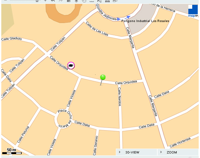Select the ruler measure distance tool
Image resolution: width=200 pixels, height=158 pixels.
tap(92, 1)
